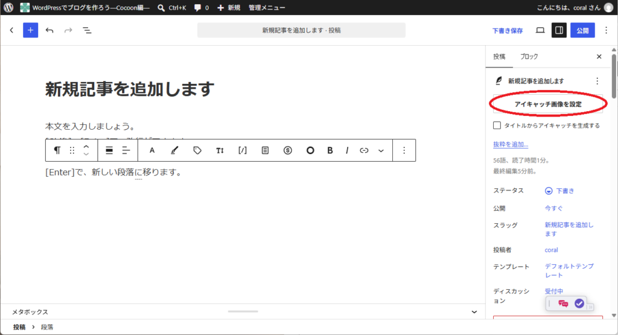Open the WordPress logo menu

(8, 7)
